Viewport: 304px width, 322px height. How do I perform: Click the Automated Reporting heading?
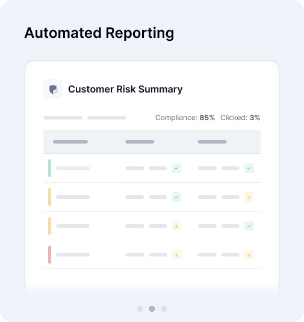point(99,33)
